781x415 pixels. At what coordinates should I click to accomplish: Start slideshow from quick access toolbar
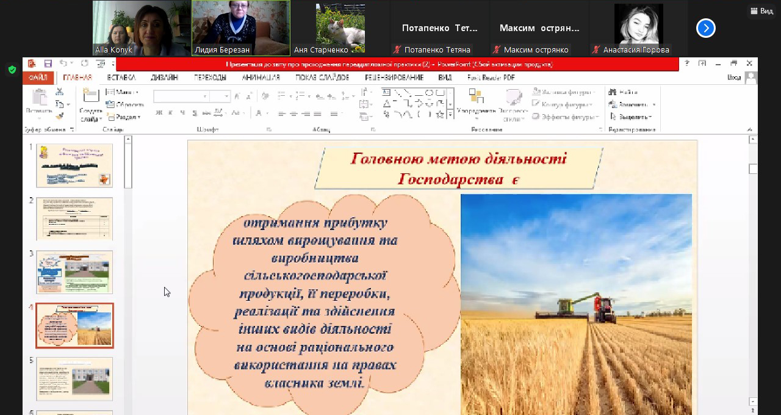pyautogui.click(x=101, y=63)
